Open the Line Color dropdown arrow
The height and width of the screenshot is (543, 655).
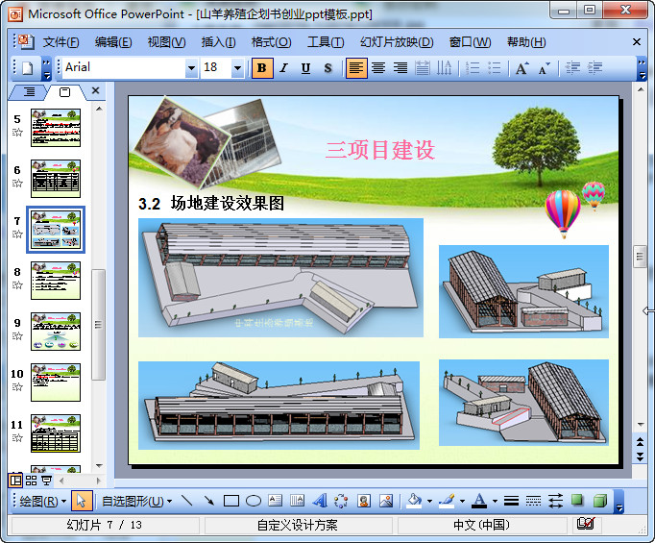click(462, 501)
